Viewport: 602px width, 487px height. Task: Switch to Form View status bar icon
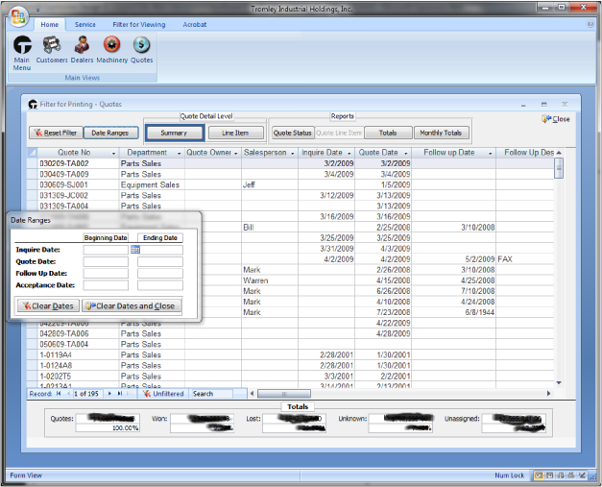(539, 475)
